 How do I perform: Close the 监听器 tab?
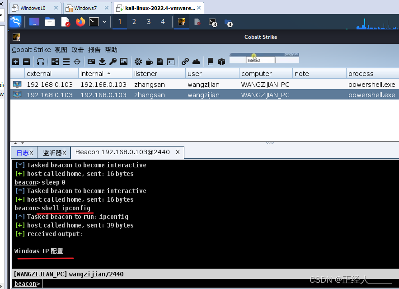click(64, 153)
